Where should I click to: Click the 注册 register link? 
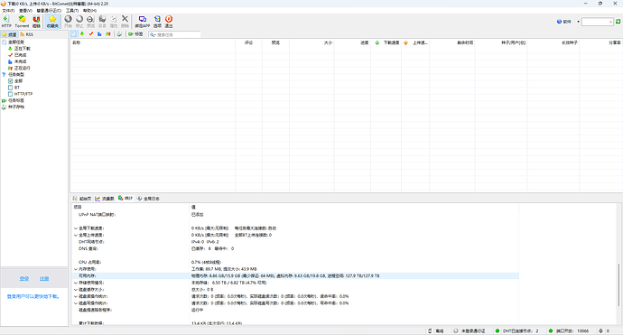point(44,279)
